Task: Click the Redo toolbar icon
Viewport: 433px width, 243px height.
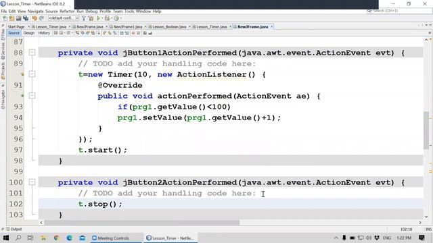Action: pyautogui.click(x=41, y=18)
